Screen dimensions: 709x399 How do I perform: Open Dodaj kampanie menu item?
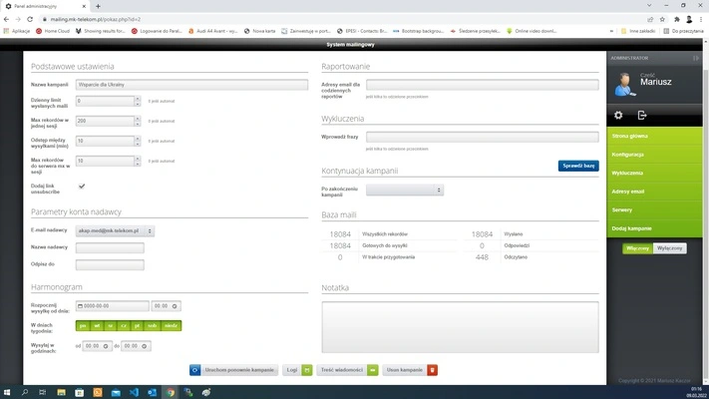(655, 228)
